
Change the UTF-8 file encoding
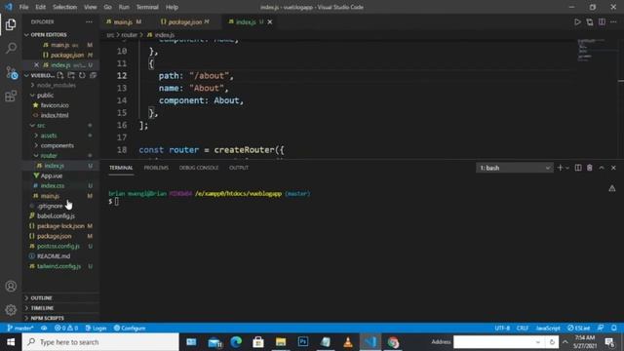pyautogui.click(x=502, y=328)
